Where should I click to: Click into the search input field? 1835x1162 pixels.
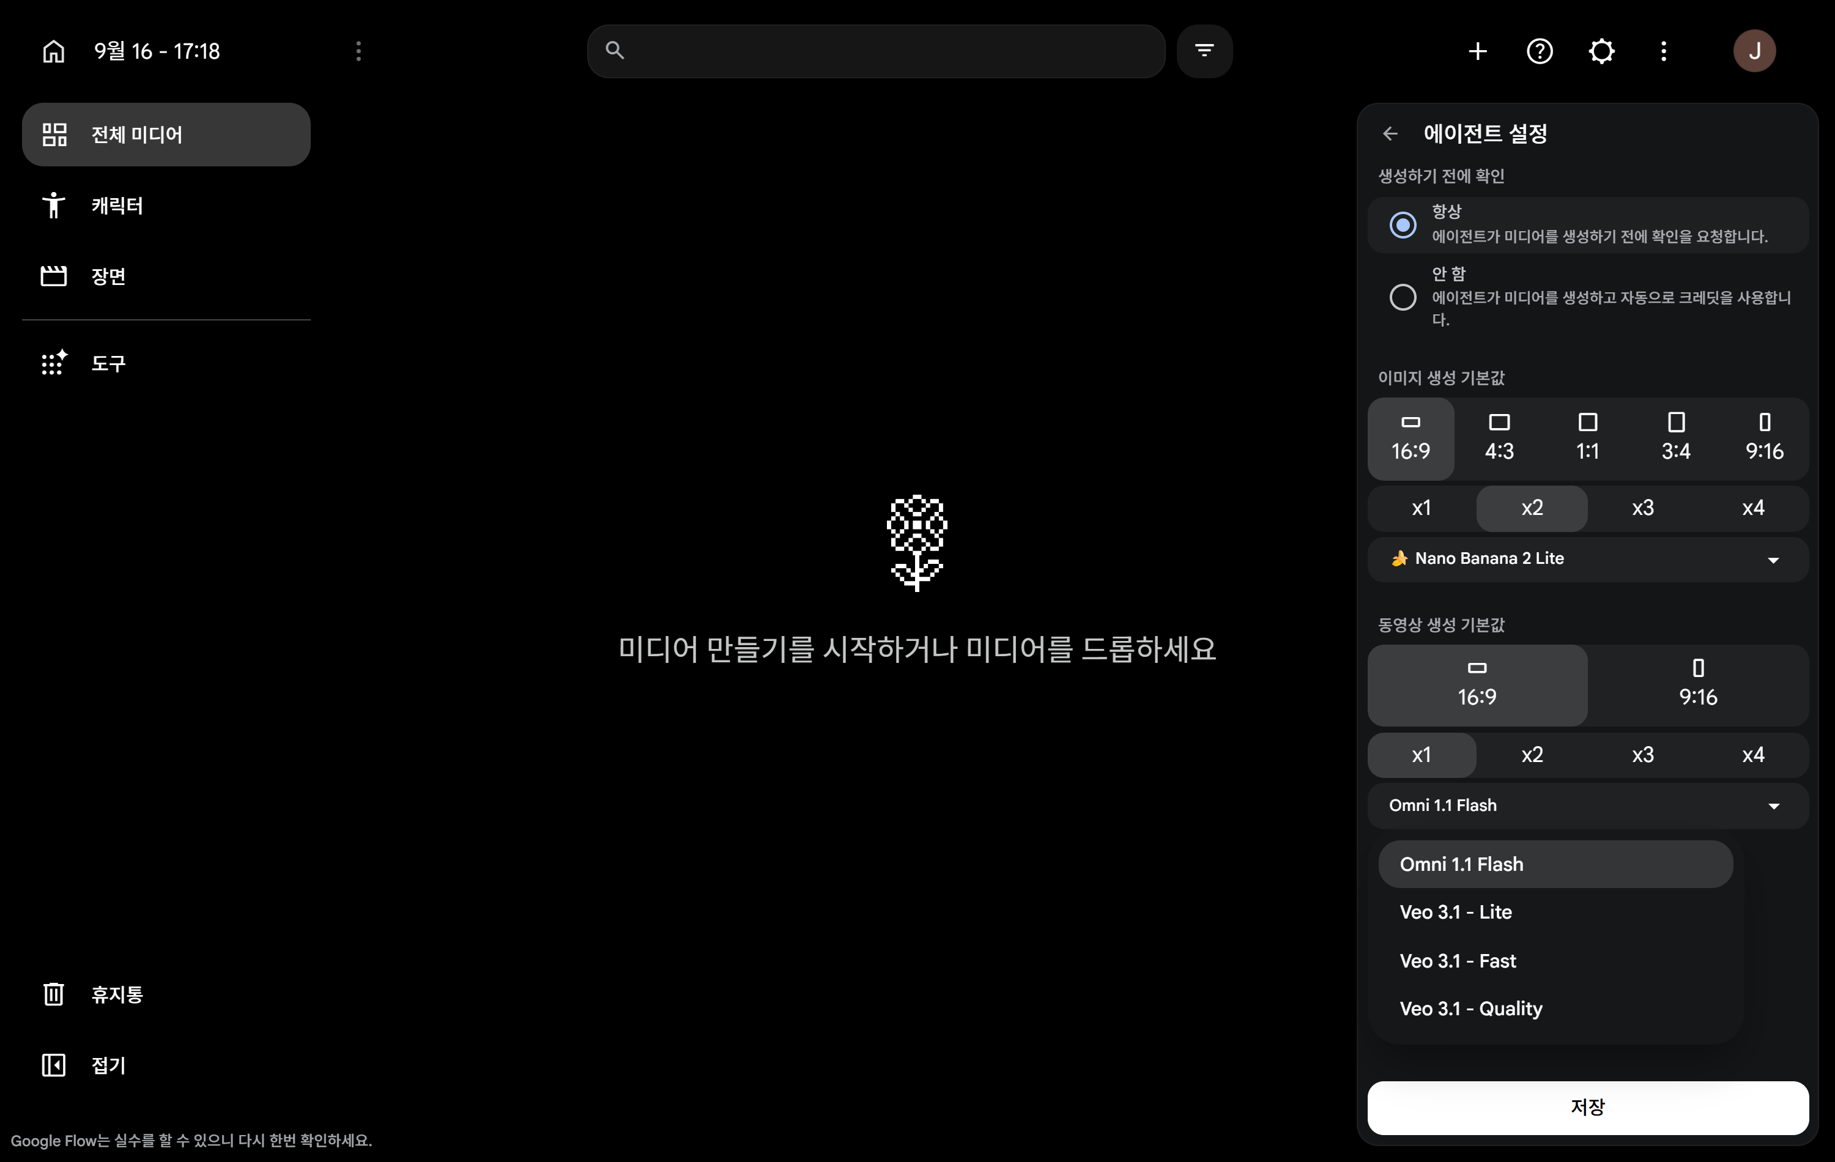point(875,51)
